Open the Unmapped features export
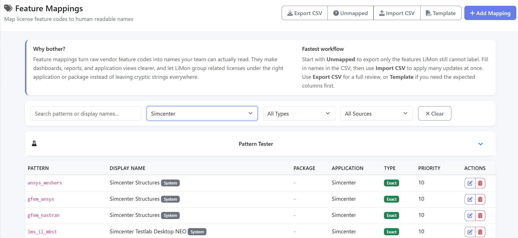 350,13
